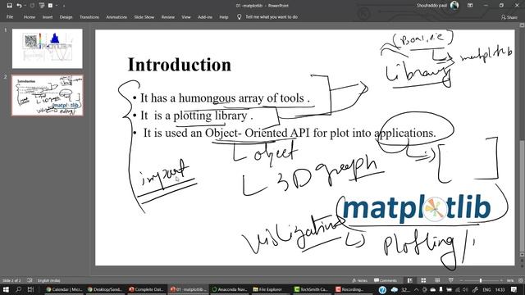Click the 'Slide 2 of 2' status indicator
This screenshot has height=295, width=525.
(x=11, y=280)
